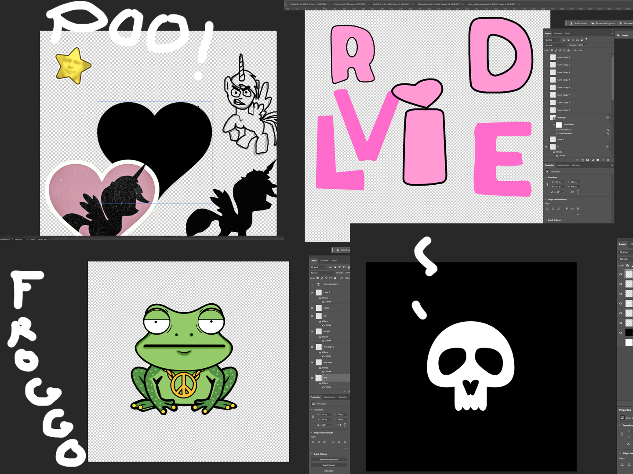Shape layer filter icon, pink letters Layers panel

tap(578, 40)
